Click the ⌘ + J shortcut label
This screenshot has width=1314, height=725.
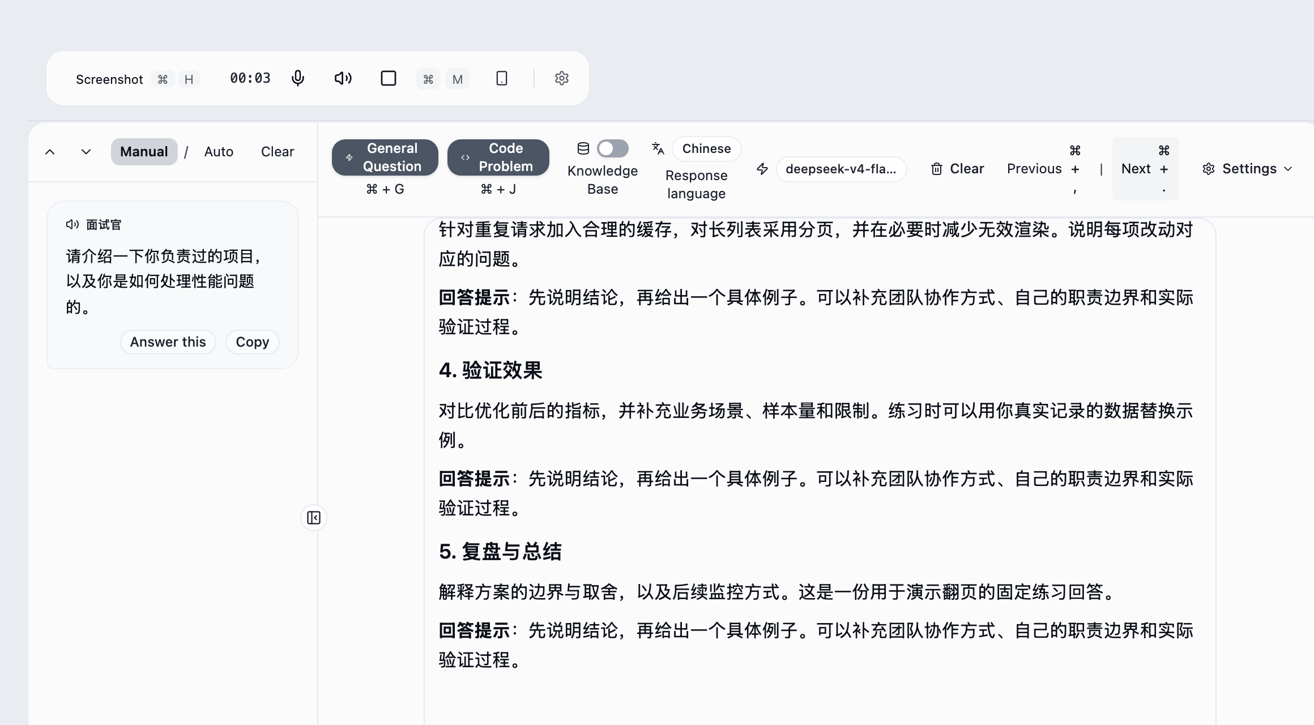498,189
